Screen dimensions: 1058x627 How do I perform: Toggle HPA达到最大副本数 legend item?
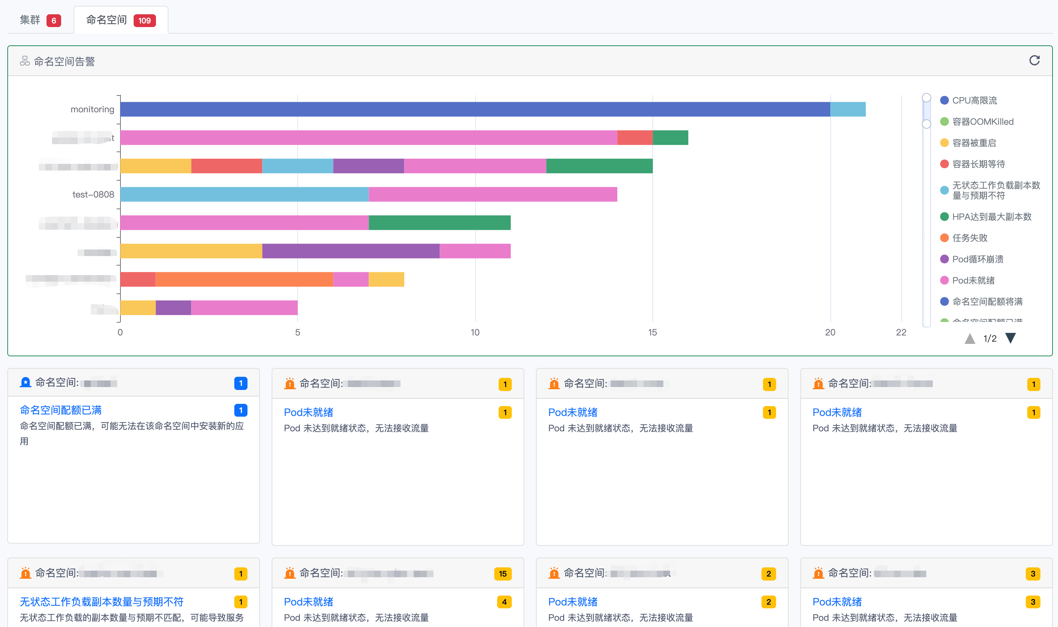(x=991, y=217)
